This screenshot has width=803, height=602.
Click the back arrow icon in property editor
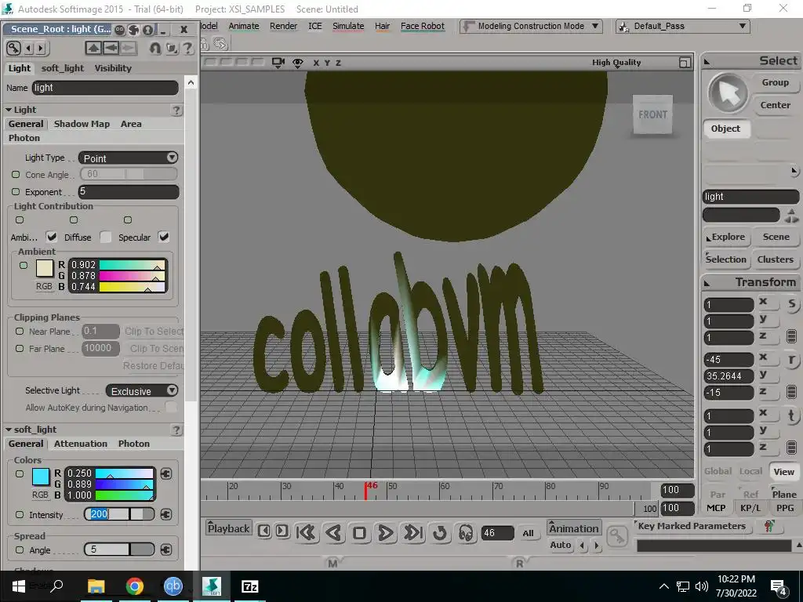coord(111,48)
